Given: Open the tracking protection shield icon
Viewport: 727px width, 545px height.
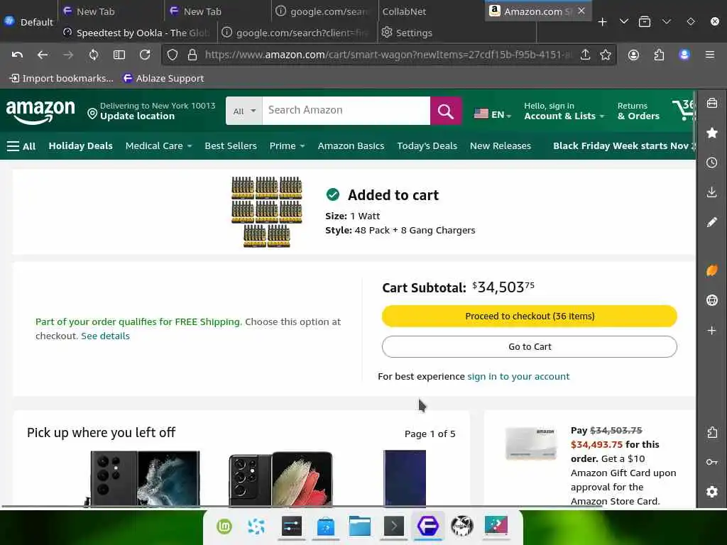Looking at the screenshot, I should 173,55.
